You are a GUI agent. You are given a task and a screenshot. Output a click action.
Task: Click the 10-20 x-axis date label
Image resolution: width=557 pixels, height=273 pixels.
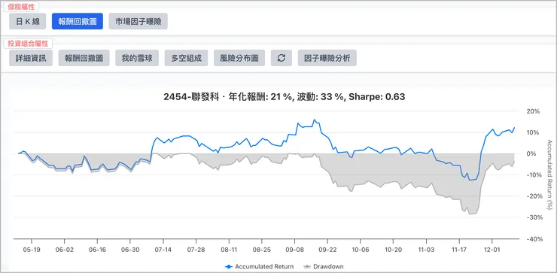(393, 250)
